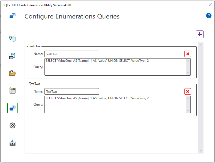Open the folder sidebar icon
Image resolution: width=215 pixels, height=163 pixels.
coord(13,73)
